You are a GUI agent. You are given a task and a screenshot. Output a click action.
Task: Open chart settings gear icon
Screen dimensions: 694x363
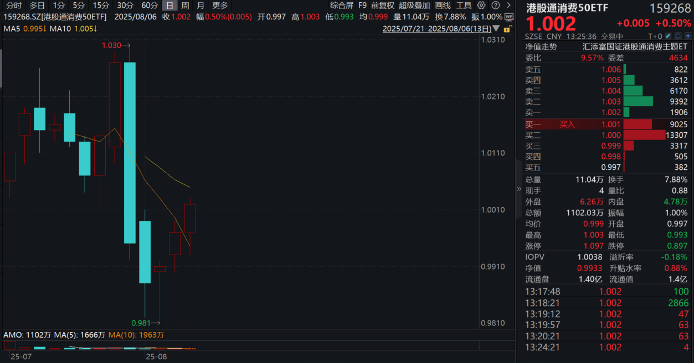point(481,5)
